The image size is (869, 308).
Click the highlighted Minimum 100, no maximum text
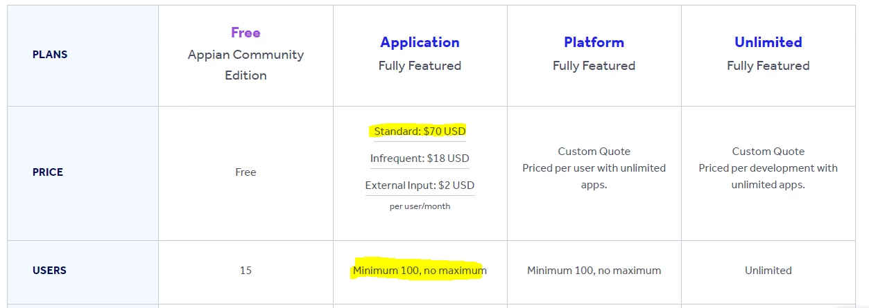pos(420,271)
